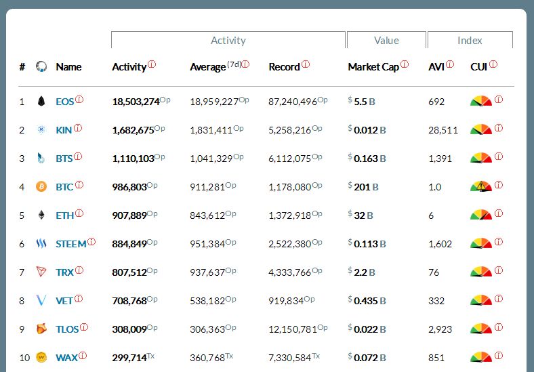Click info icon beside CUI header
The width and height of the screenshot is (534, 372).
pyautogui.click(x=493, y=64)
